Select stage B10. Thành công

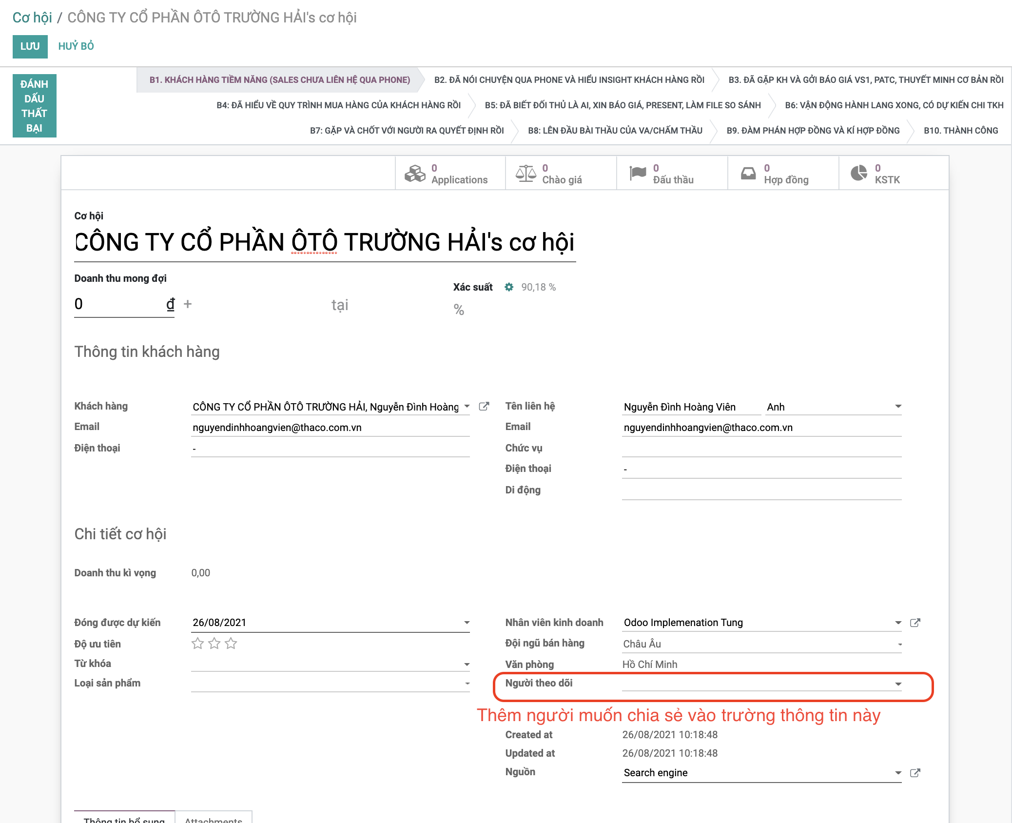[x=960, y=131]
